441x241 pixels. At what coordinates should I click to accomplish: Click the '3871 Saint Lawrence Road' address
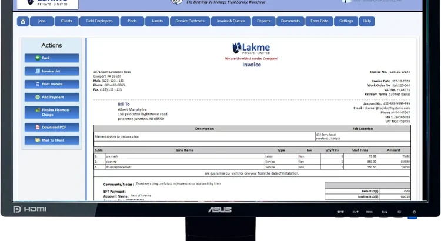[112, 72]
